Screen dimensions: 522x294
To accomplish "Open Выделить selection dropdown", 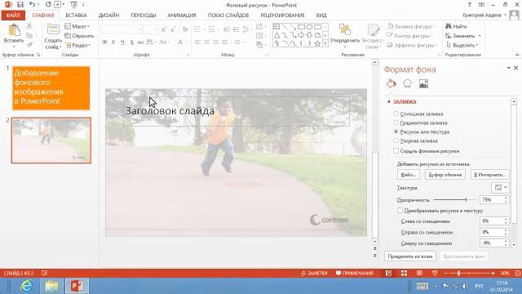I will 462,45.
